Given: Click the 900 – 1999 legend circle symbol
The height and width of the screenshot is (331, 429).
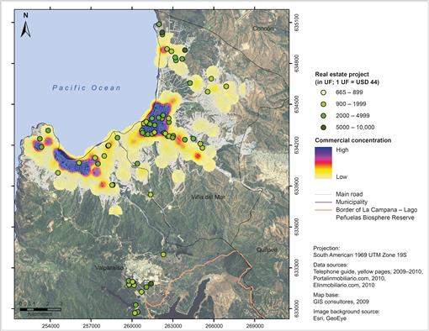Looking at the screenshot, I should tap(324, 104).
